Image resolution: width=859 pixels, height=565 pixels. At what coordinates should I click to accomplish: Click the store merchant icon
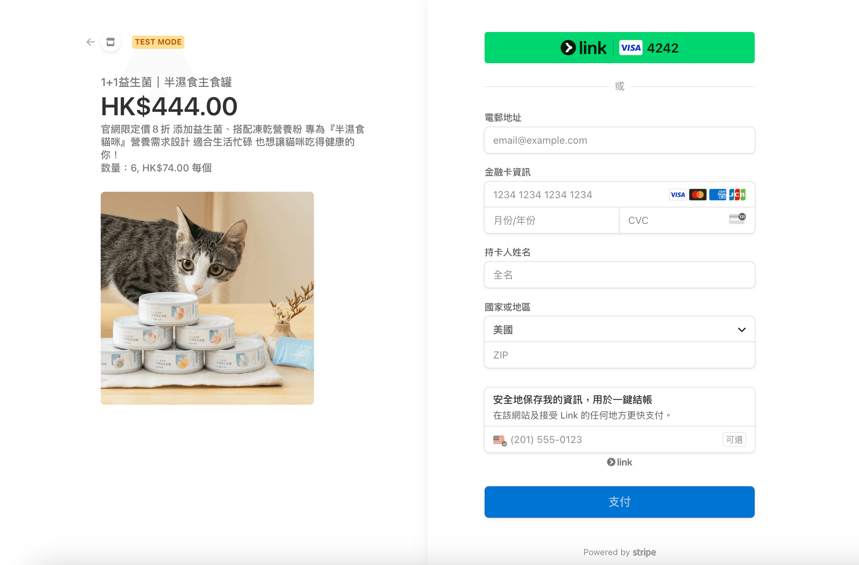pyautogui.click(x=111, y=42)
